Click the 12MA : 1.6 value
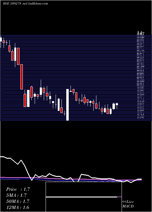The image size is (152, 212). point(18,207)
